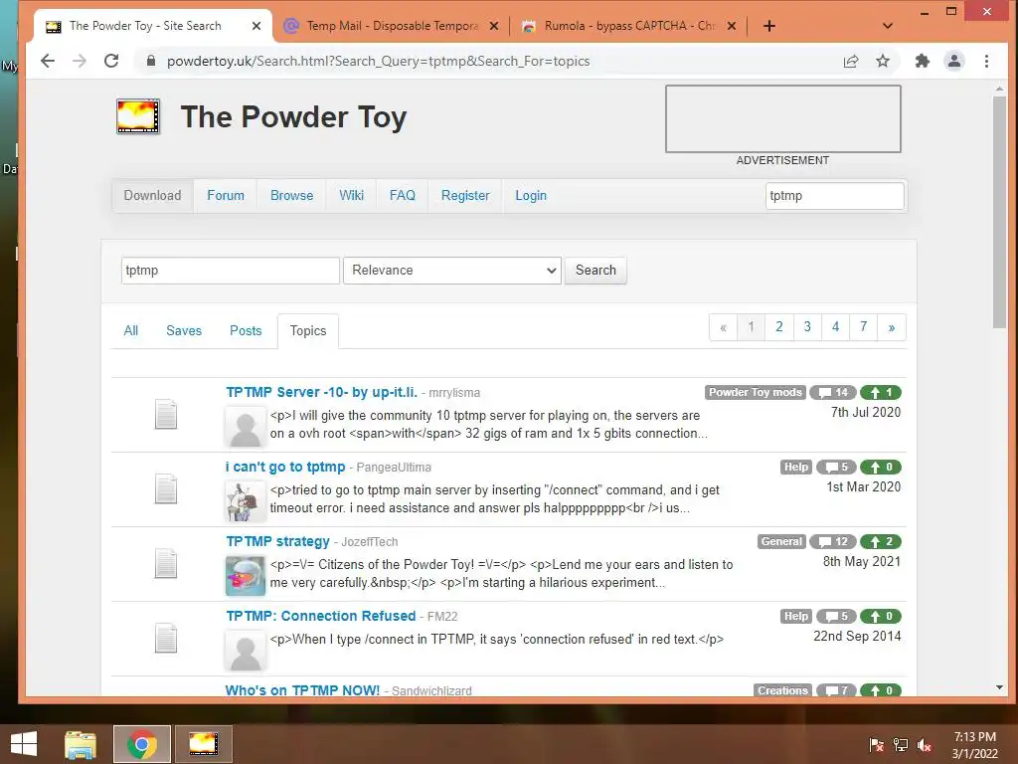This screenshot has width=1018, height=764.
Task: Click the Login link
Action: (x=531, y=196)
